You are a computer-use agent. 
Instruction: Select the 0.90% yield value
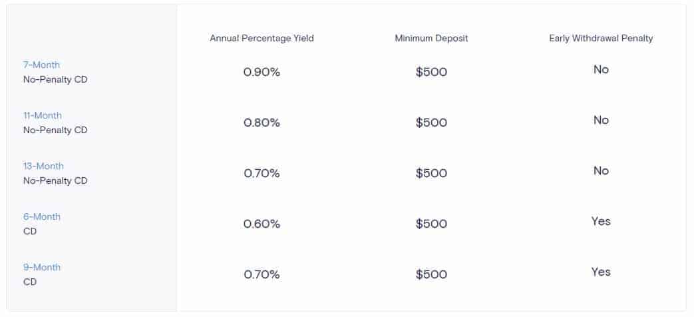tap(261, 72)
